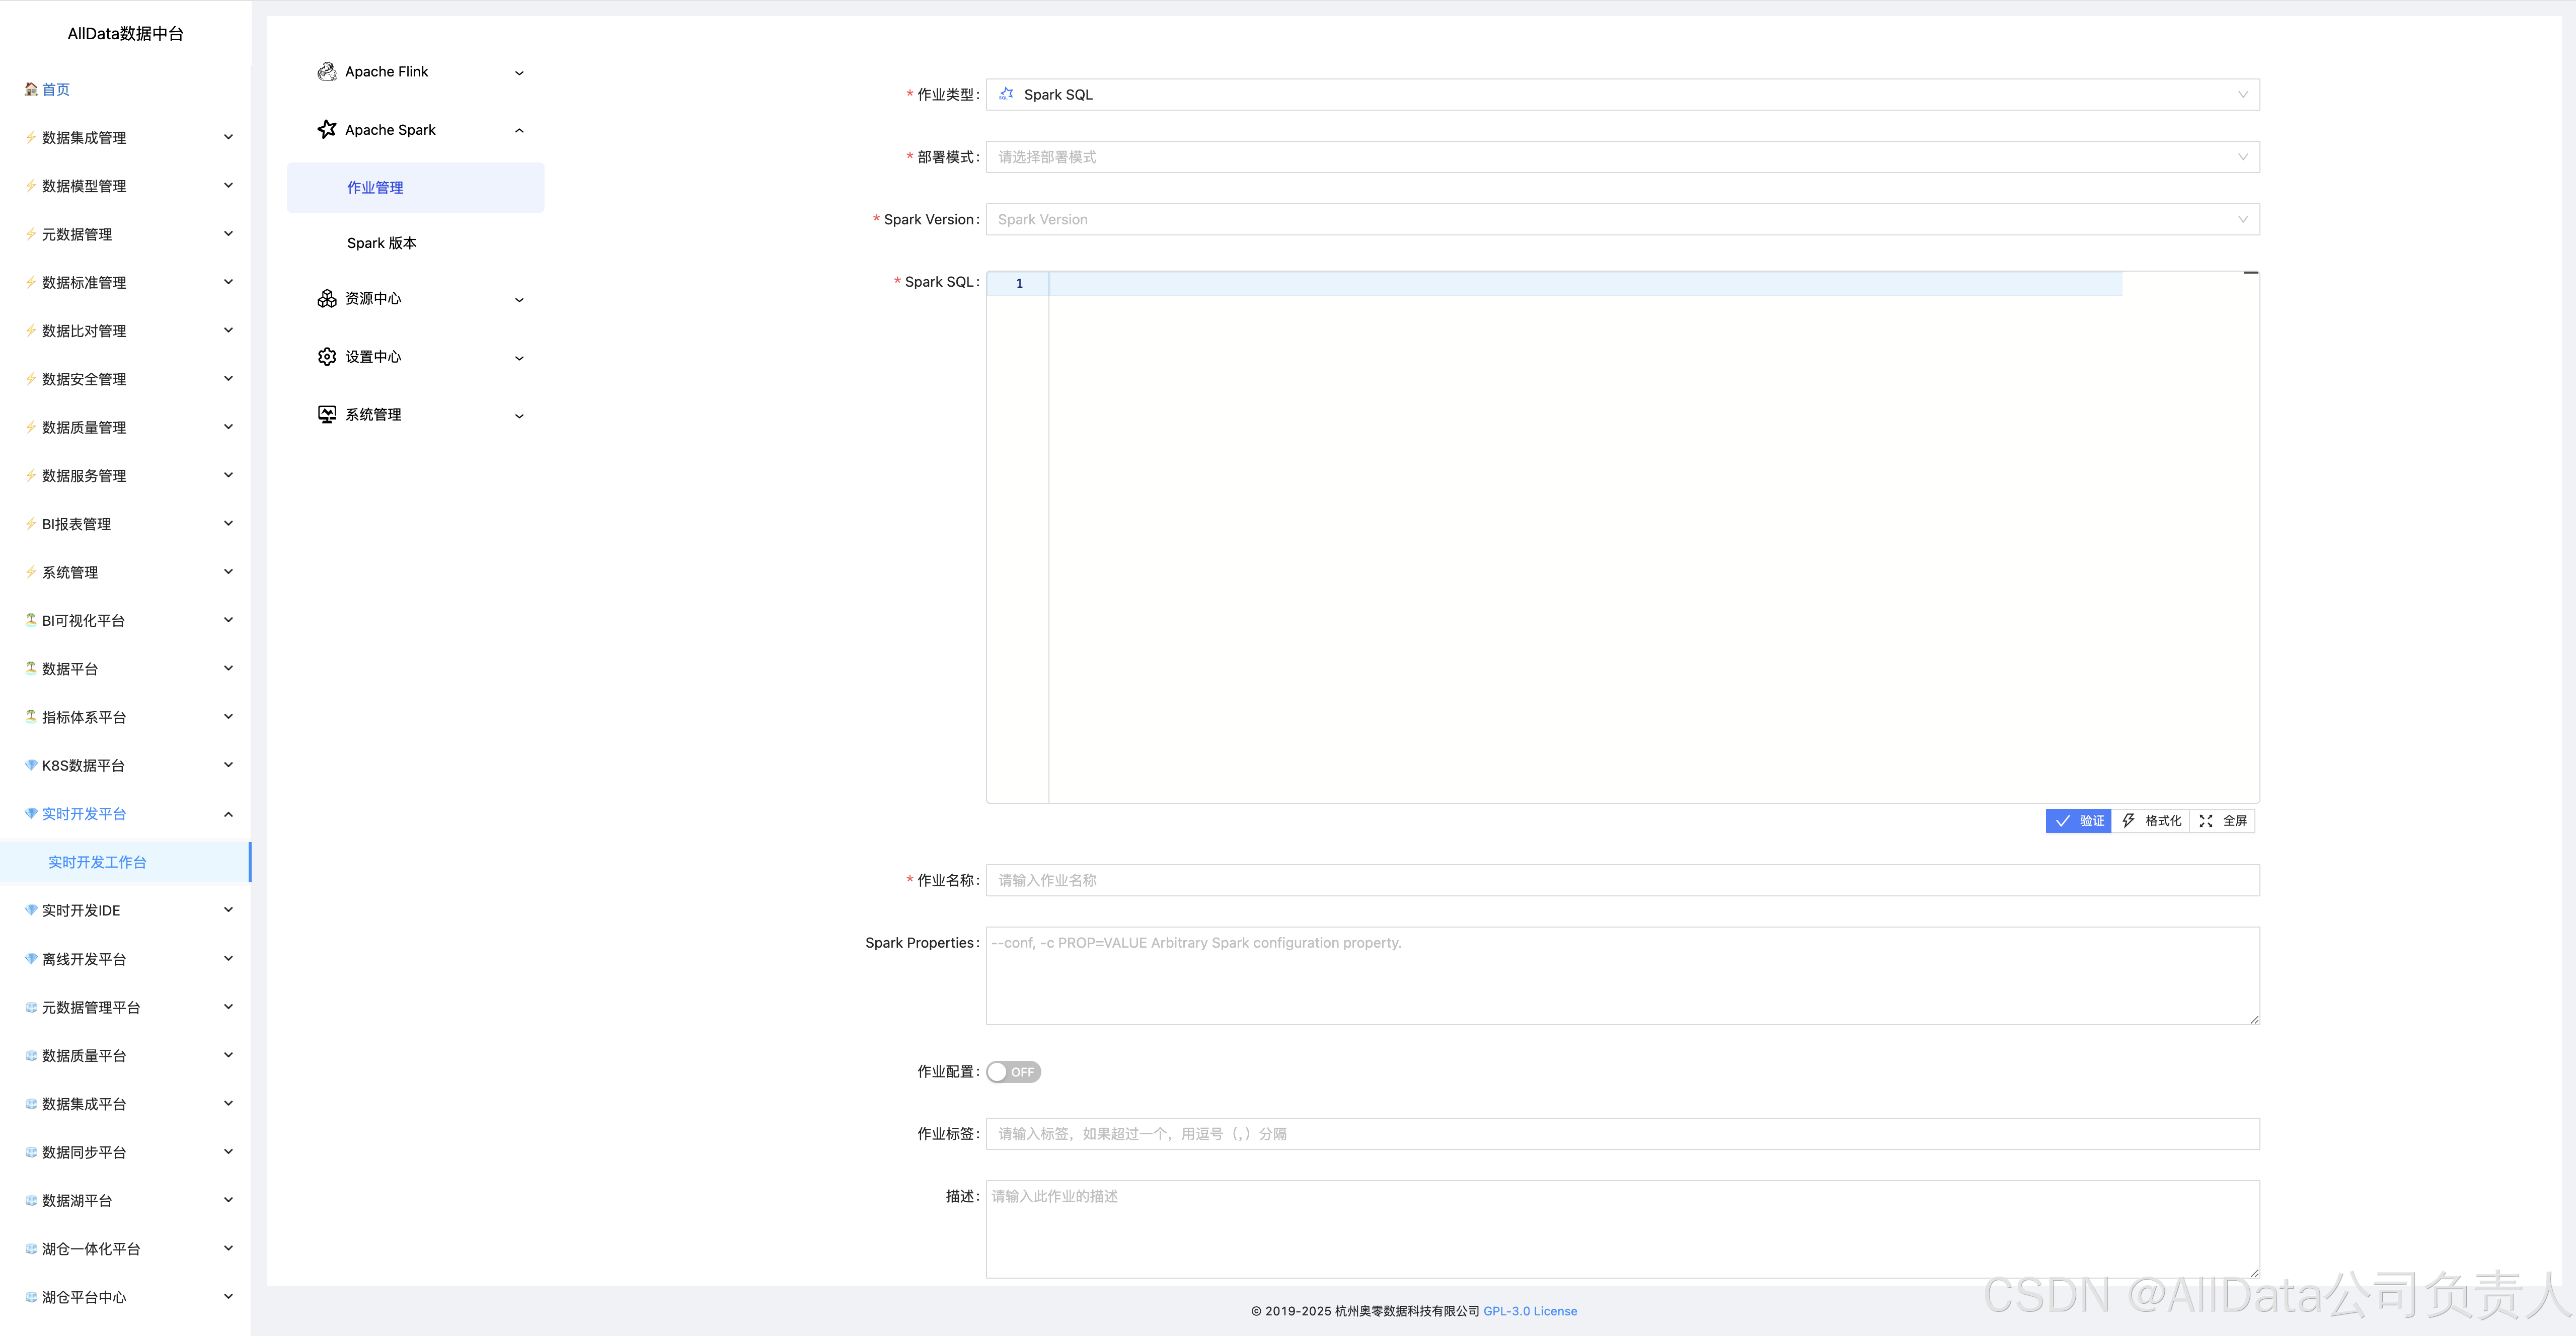
Task: Open the 数据集成平台 sidebar menu
Action: coord(125,1104)
